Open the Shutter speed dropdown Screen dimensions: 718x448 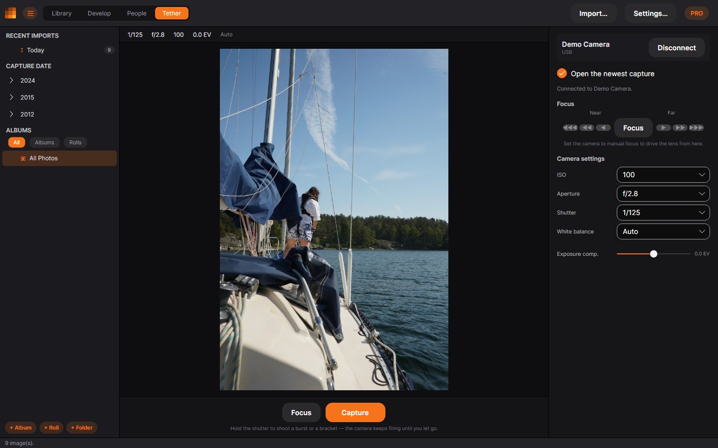point(663,213)
